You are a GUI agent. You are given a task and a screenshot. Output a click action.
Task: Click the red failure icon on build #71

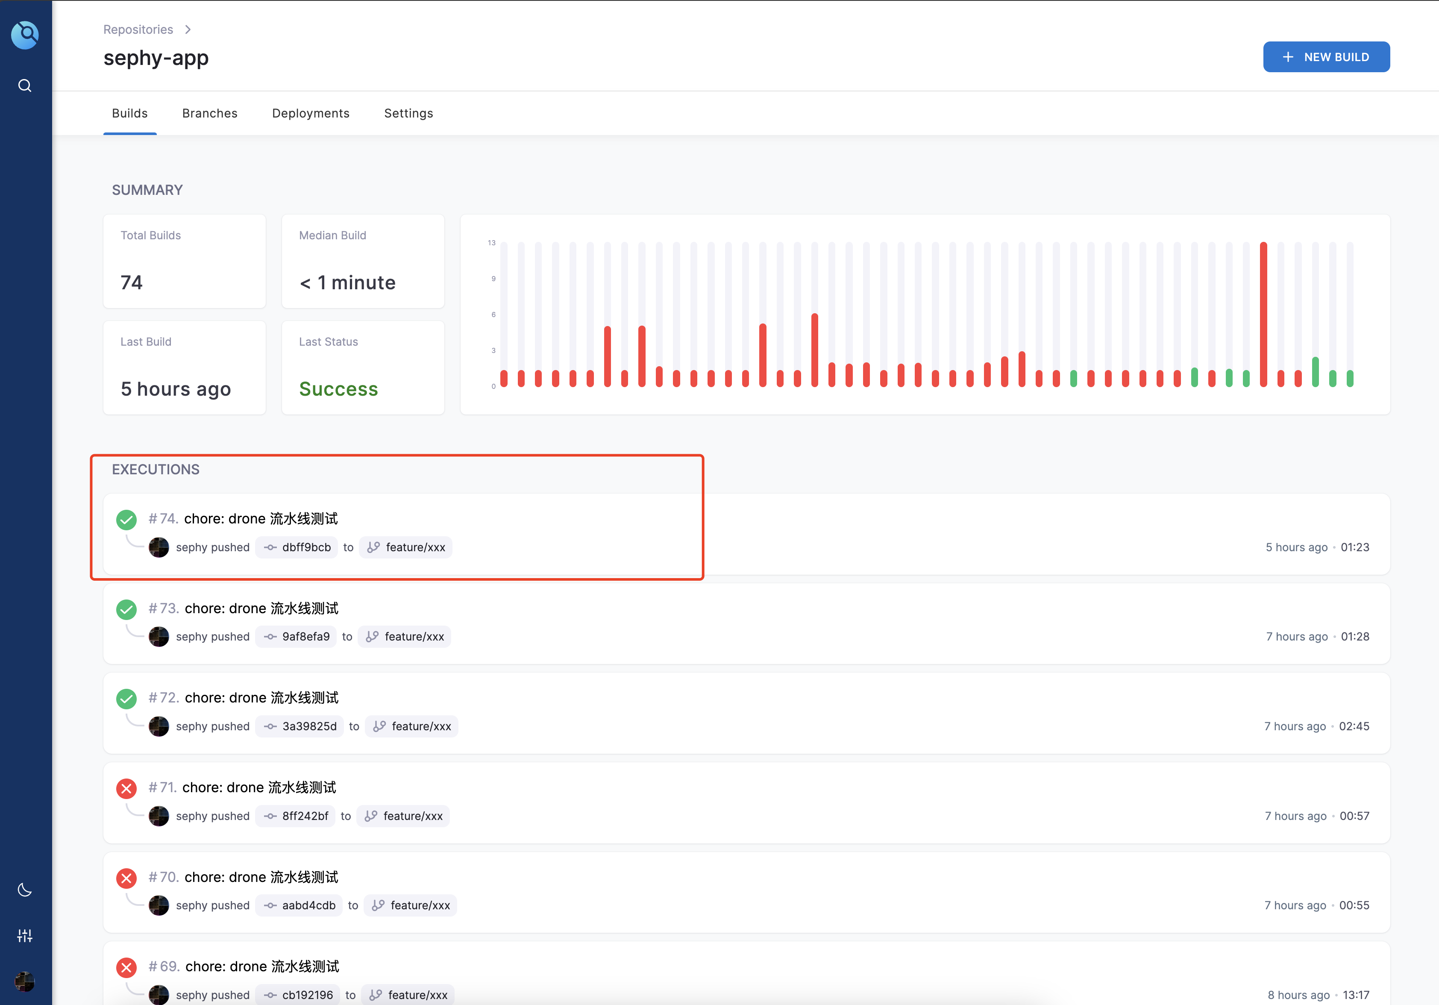coord(126,789)
